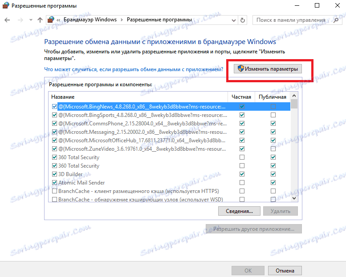Toggle Messaging private network checkbox
The image size is (346, 277).
coord(242,132)
